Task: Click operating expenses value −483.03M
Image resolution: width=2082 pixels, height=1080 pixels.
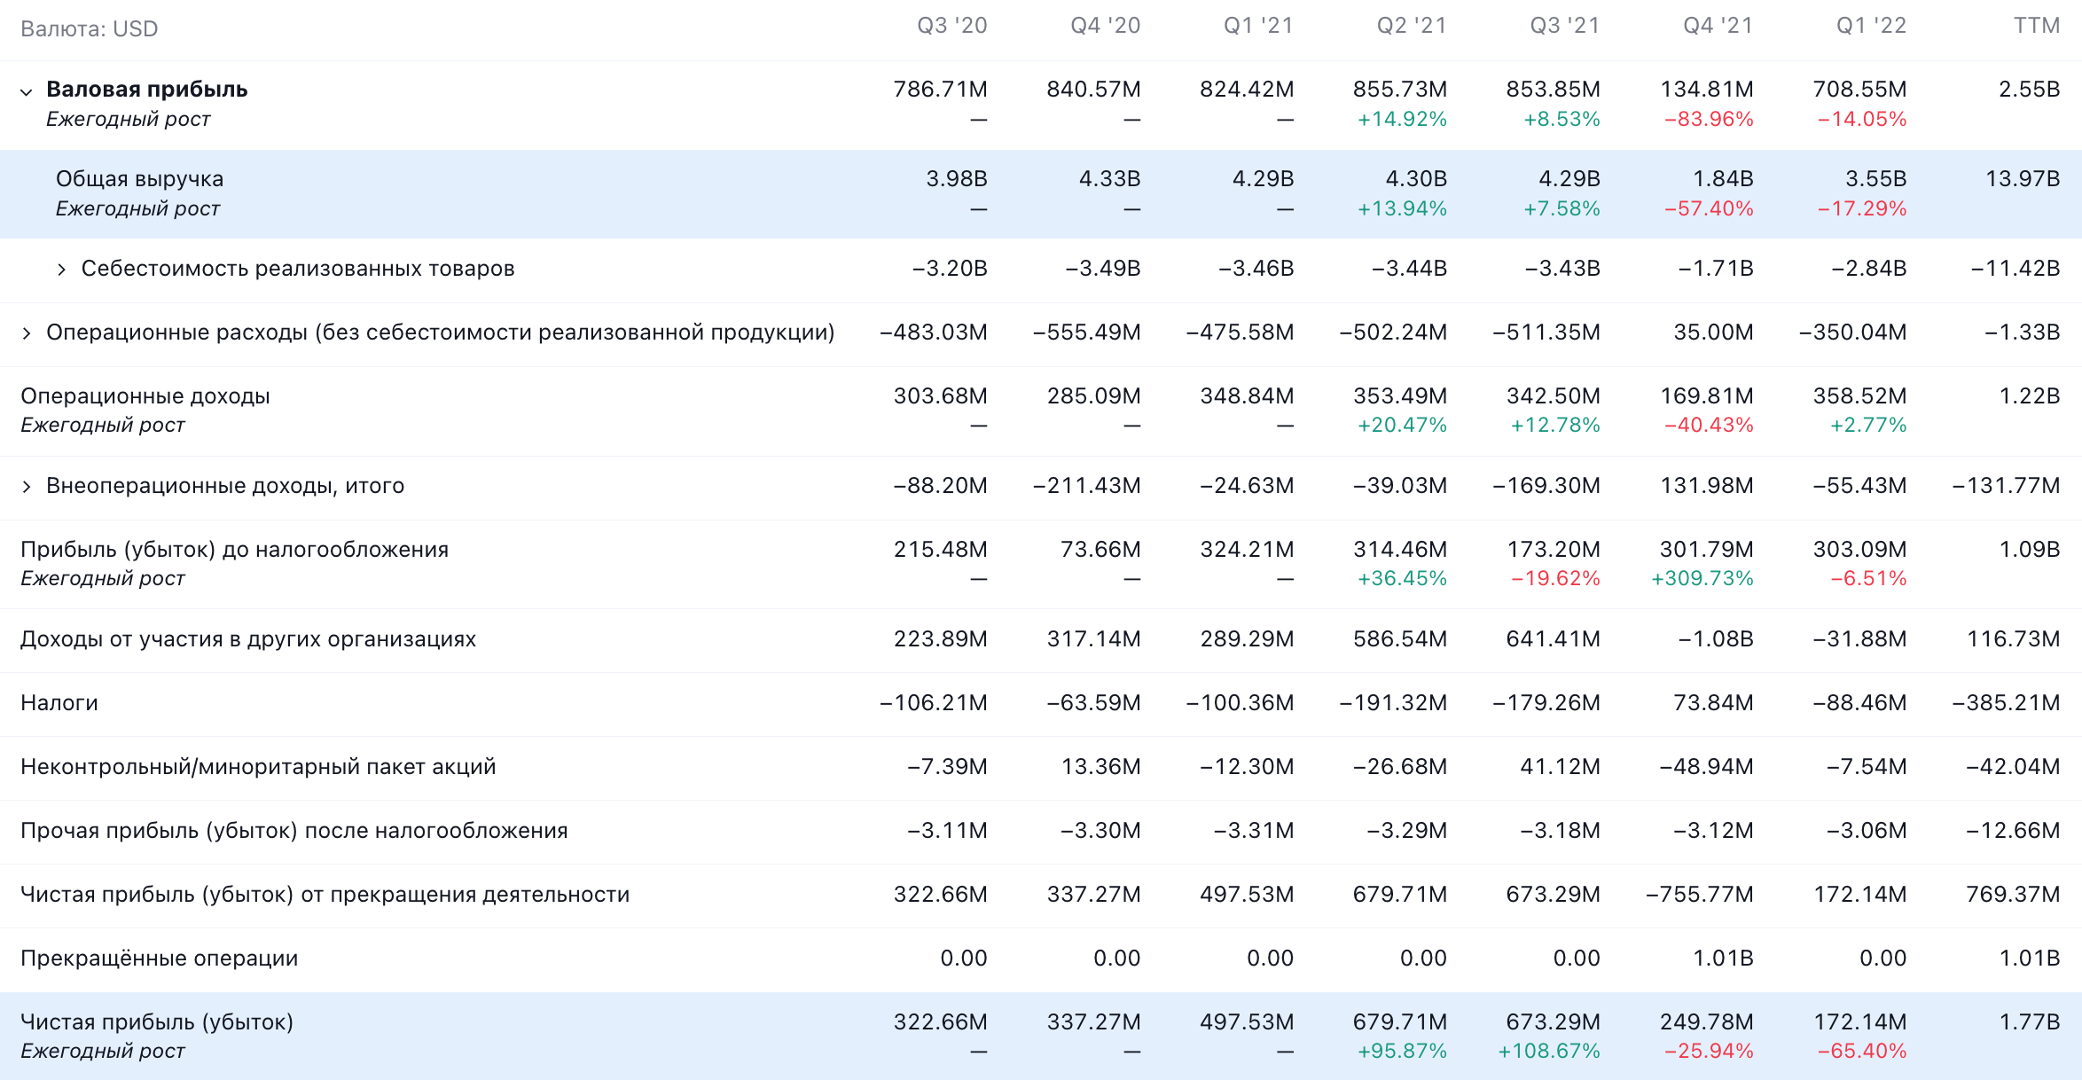Action: pyautogui.click(x=934, y=333)
